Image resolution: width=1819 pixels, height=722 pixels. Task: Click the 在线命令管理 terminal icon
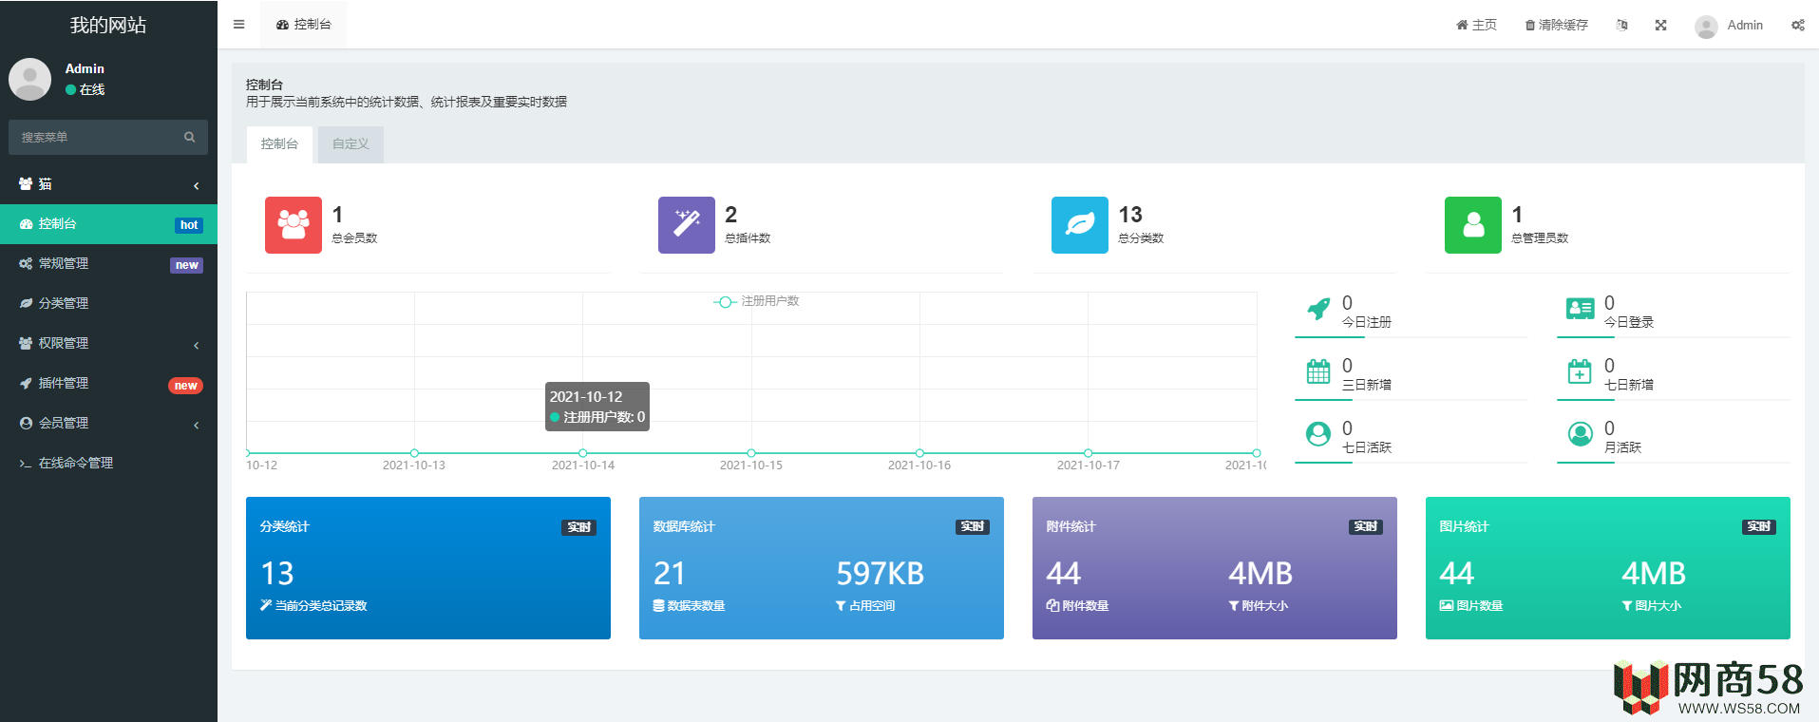(x=26, y=464)
